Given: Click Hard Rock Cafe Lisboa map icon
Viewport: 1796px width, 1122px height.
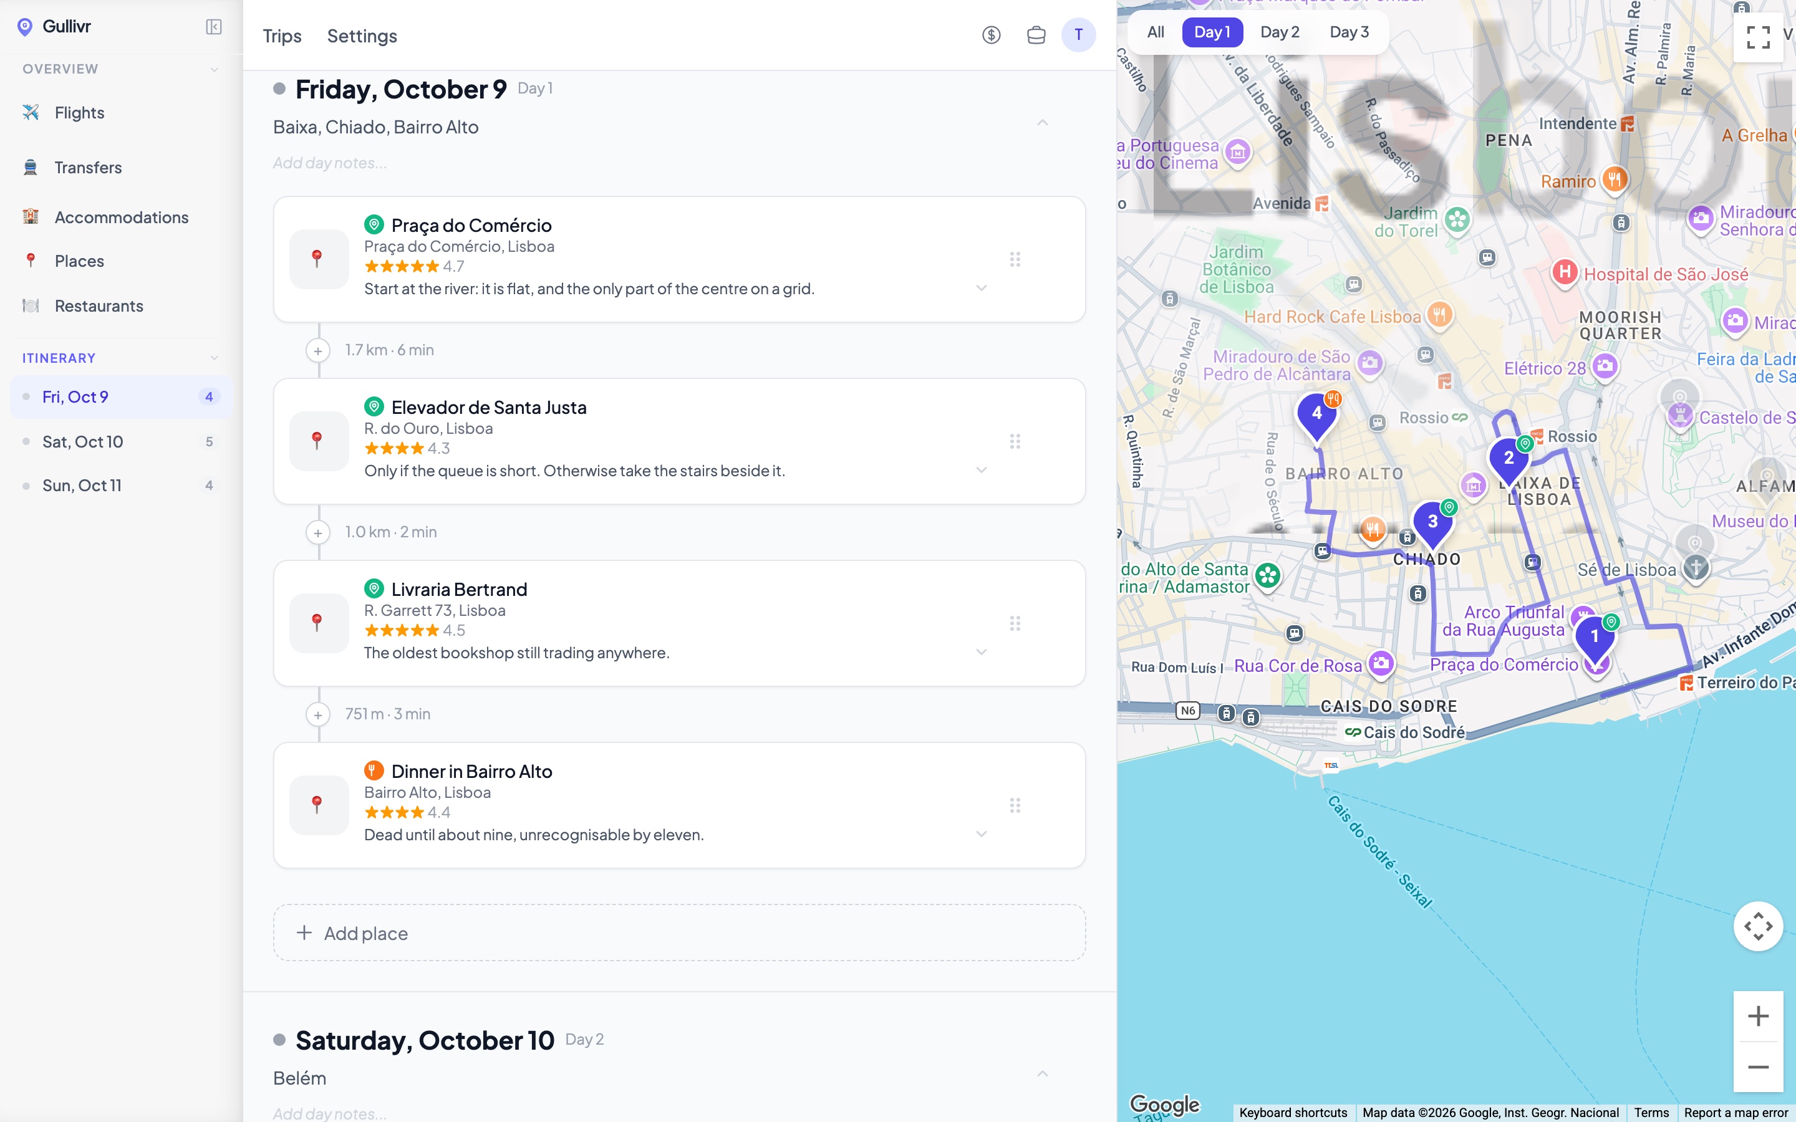Looking at the screenshot, I should (1440, 315).
